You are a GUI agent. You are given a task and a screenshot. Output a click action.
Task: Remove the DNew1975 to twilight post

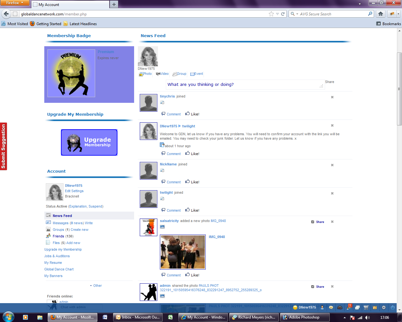(332, 125)
